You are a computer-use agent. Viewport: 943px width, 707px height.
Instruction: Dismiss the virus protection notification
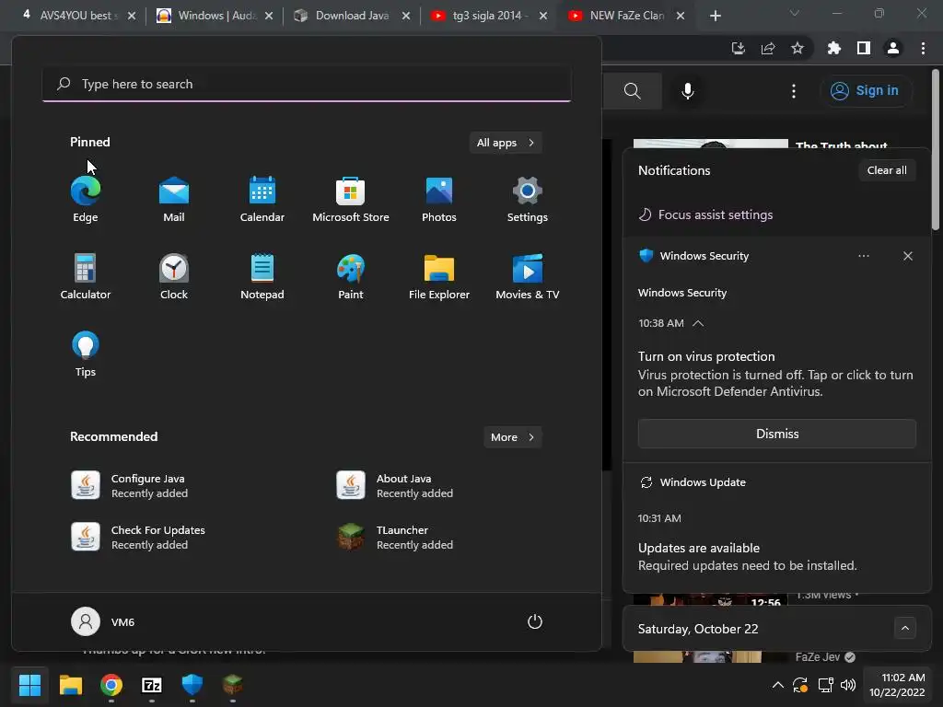click(777, 434)
